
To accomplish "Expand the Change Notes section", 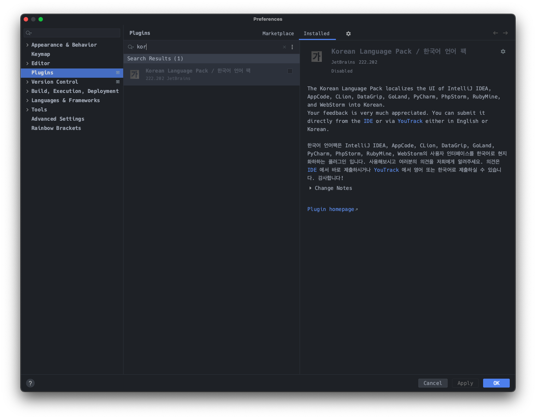I will (310, 188).
